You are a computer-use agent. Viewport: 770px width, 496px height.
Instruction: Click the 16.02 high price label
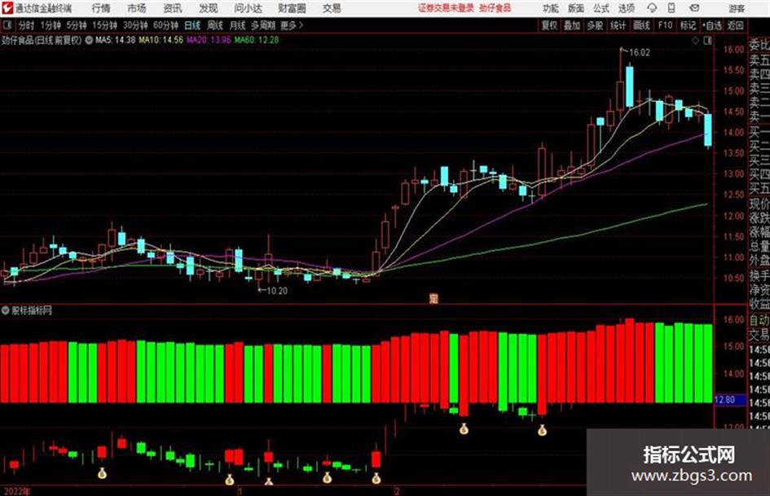click(x=640, y=53)
